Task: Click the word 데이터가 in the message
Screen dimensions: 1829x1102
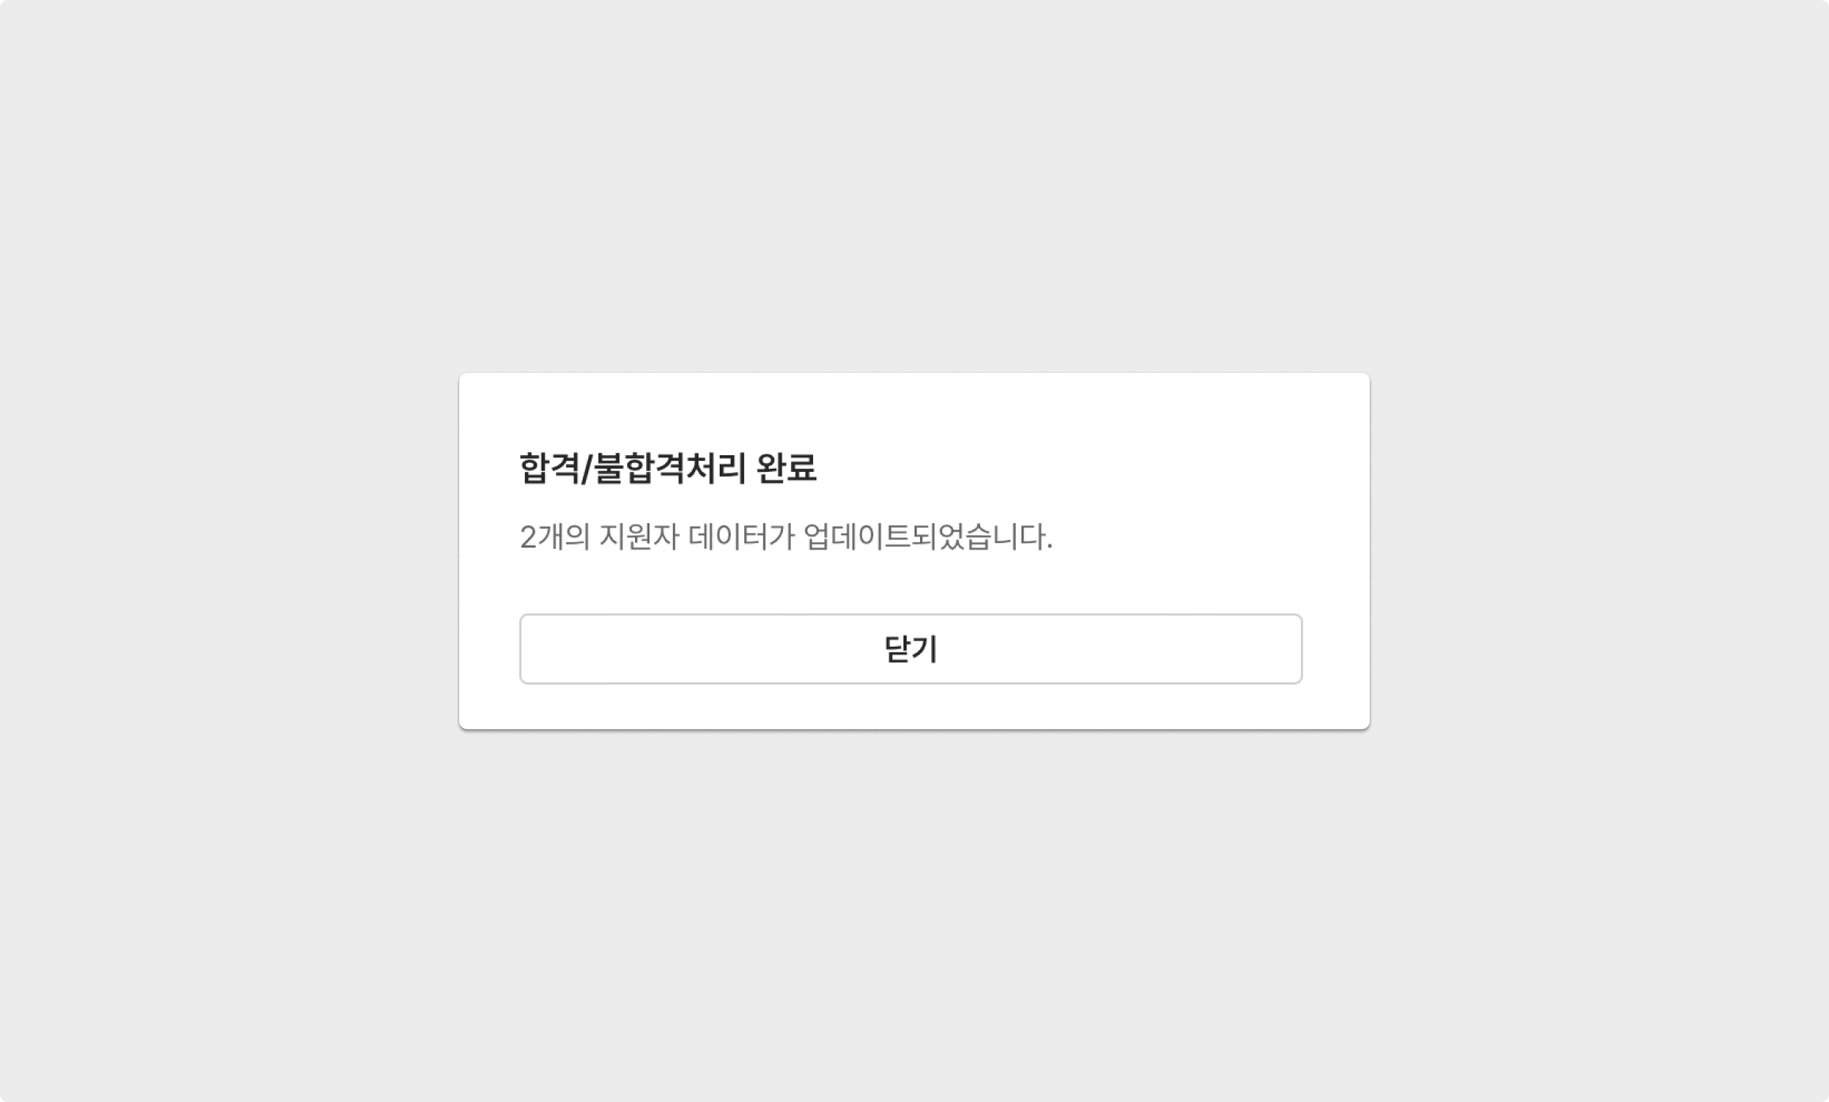Action: pyautogui.click(x=741, y=537)
